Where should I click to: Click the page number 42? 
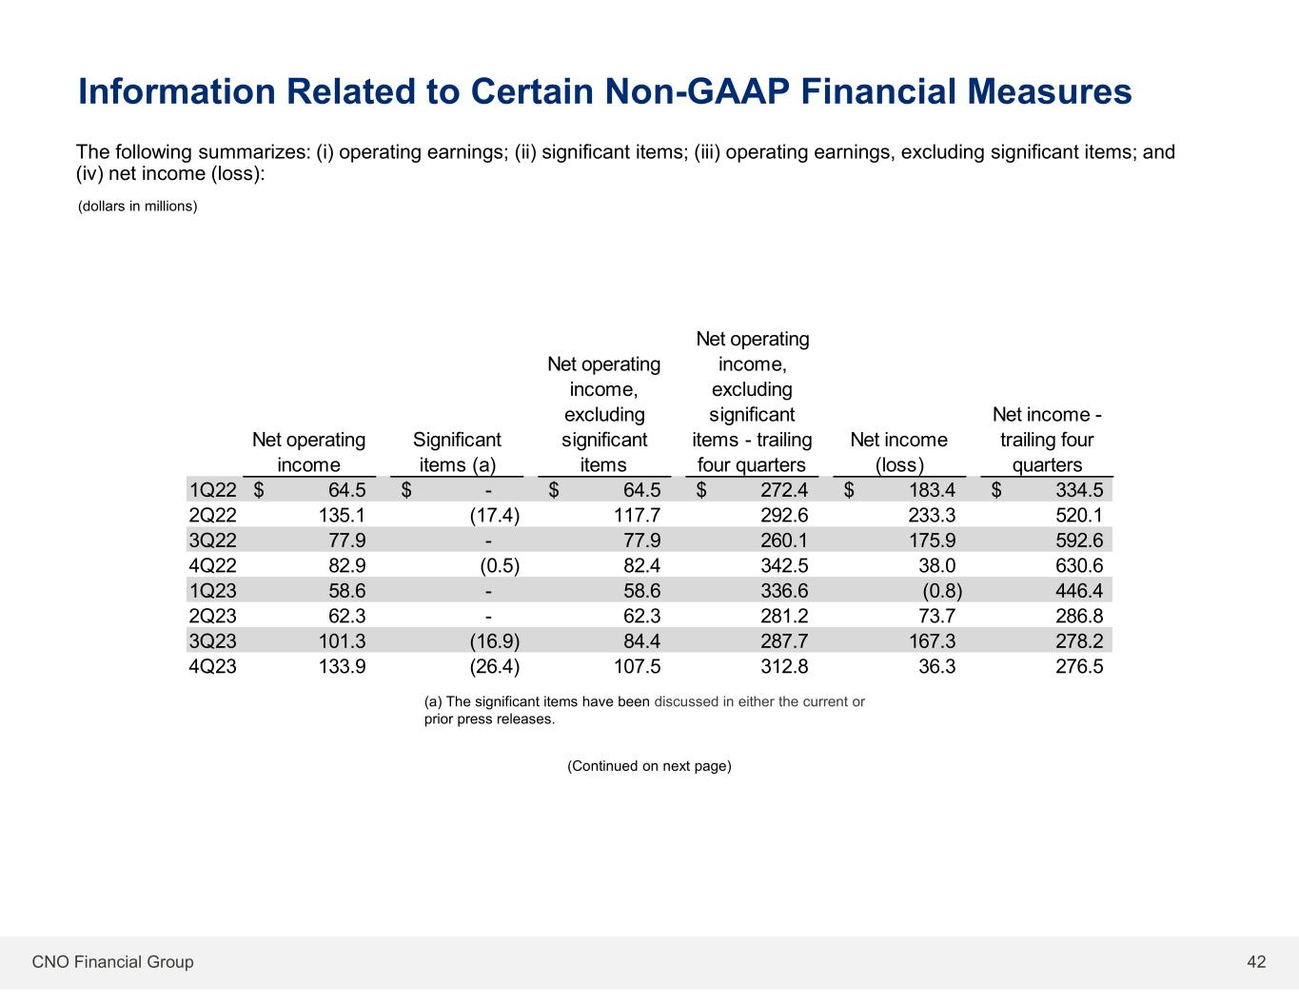coord(1256,962)
